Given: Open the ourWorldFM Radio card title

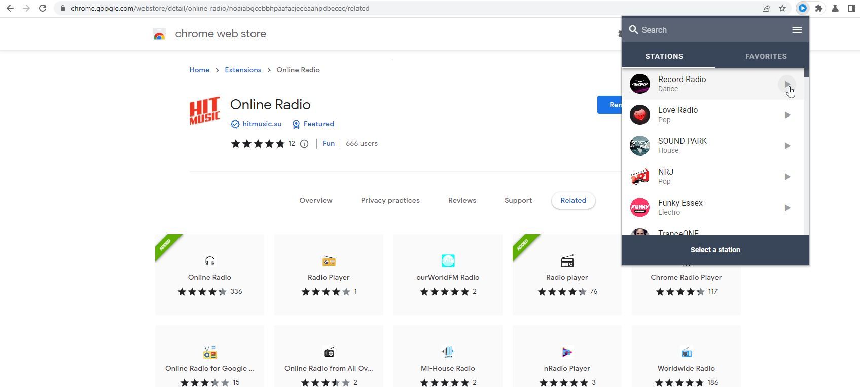Looking at the screenshot, I should point(448,278).
